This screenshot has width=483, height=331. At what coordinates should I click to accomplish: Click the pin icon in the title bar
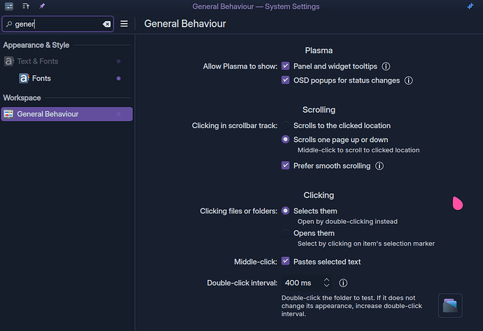point(42,6)
